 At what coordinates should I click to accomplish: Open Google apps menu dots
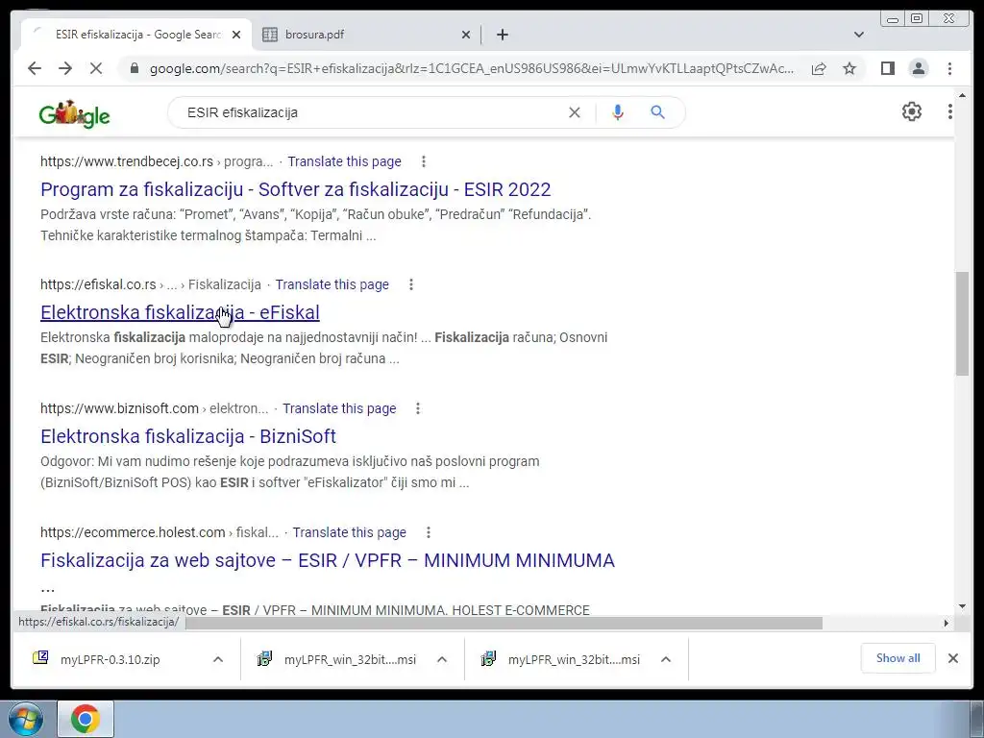[949, 111]
